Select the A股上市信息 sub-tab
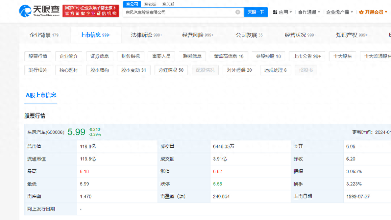This screenshot has height=220, width=391. click(x=41, y=95)
